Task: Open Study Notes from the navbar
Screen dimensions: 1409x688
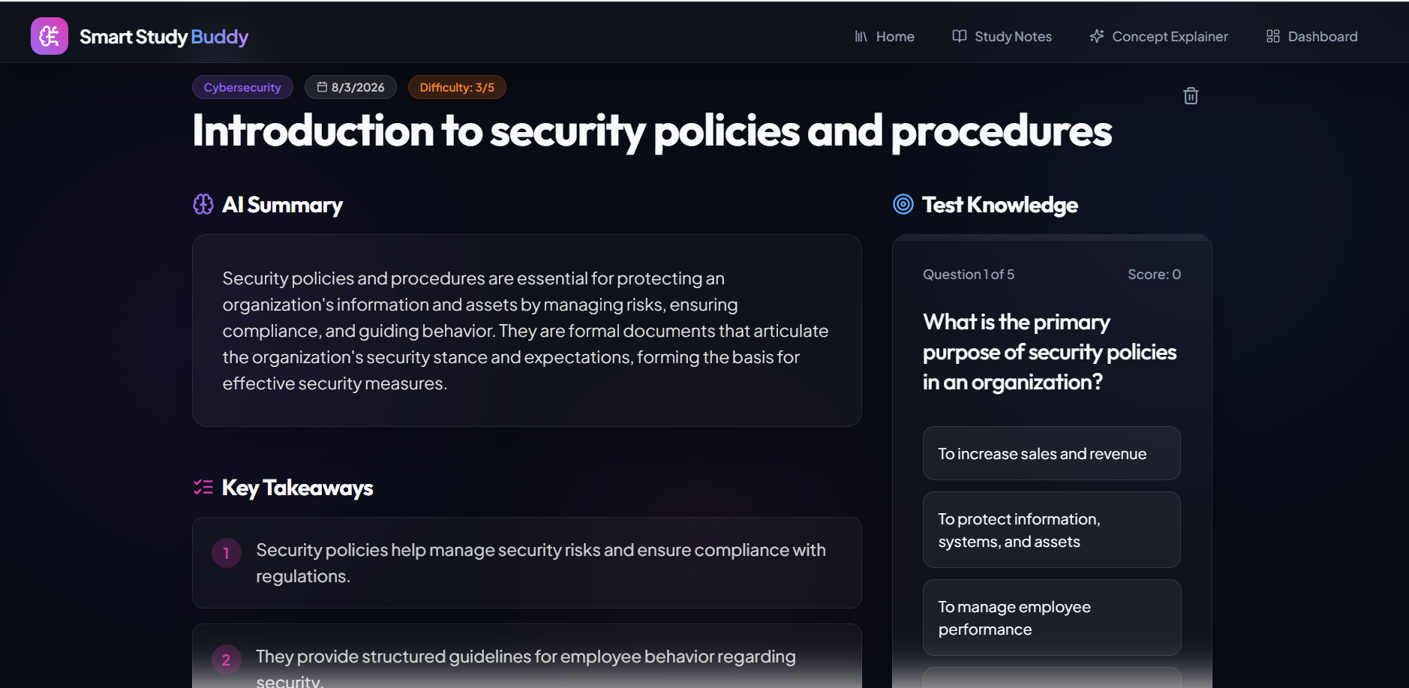Action: 1002,36
